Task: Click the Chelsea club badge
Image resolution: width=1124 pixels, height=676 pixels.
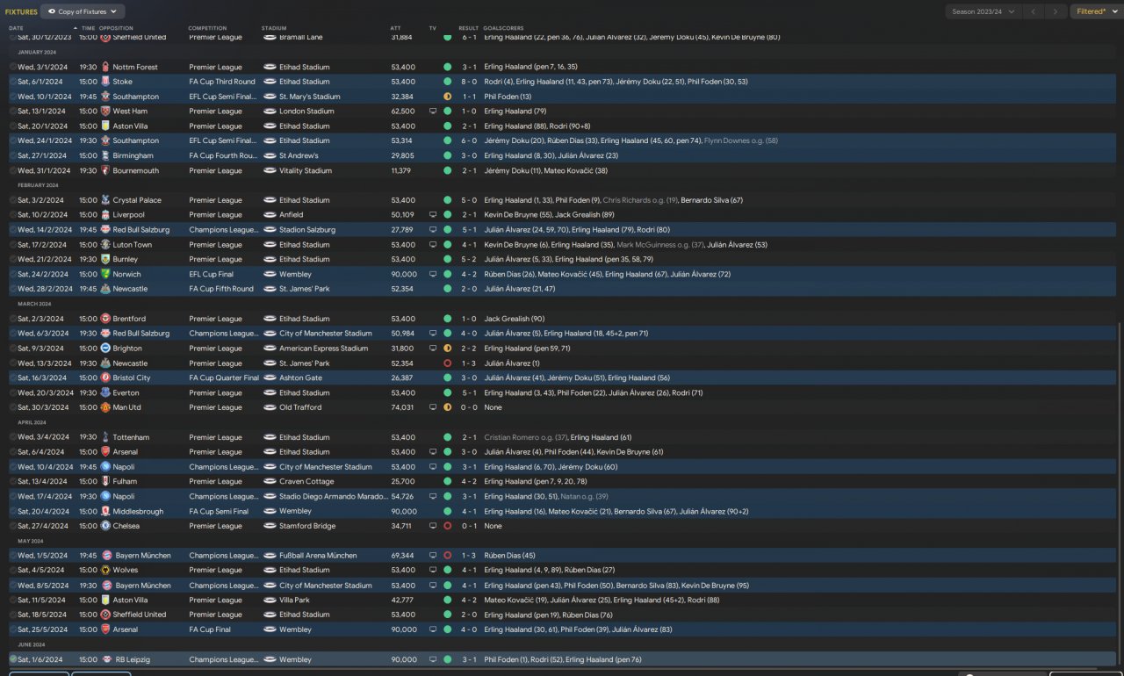Action: click(105, 526)
